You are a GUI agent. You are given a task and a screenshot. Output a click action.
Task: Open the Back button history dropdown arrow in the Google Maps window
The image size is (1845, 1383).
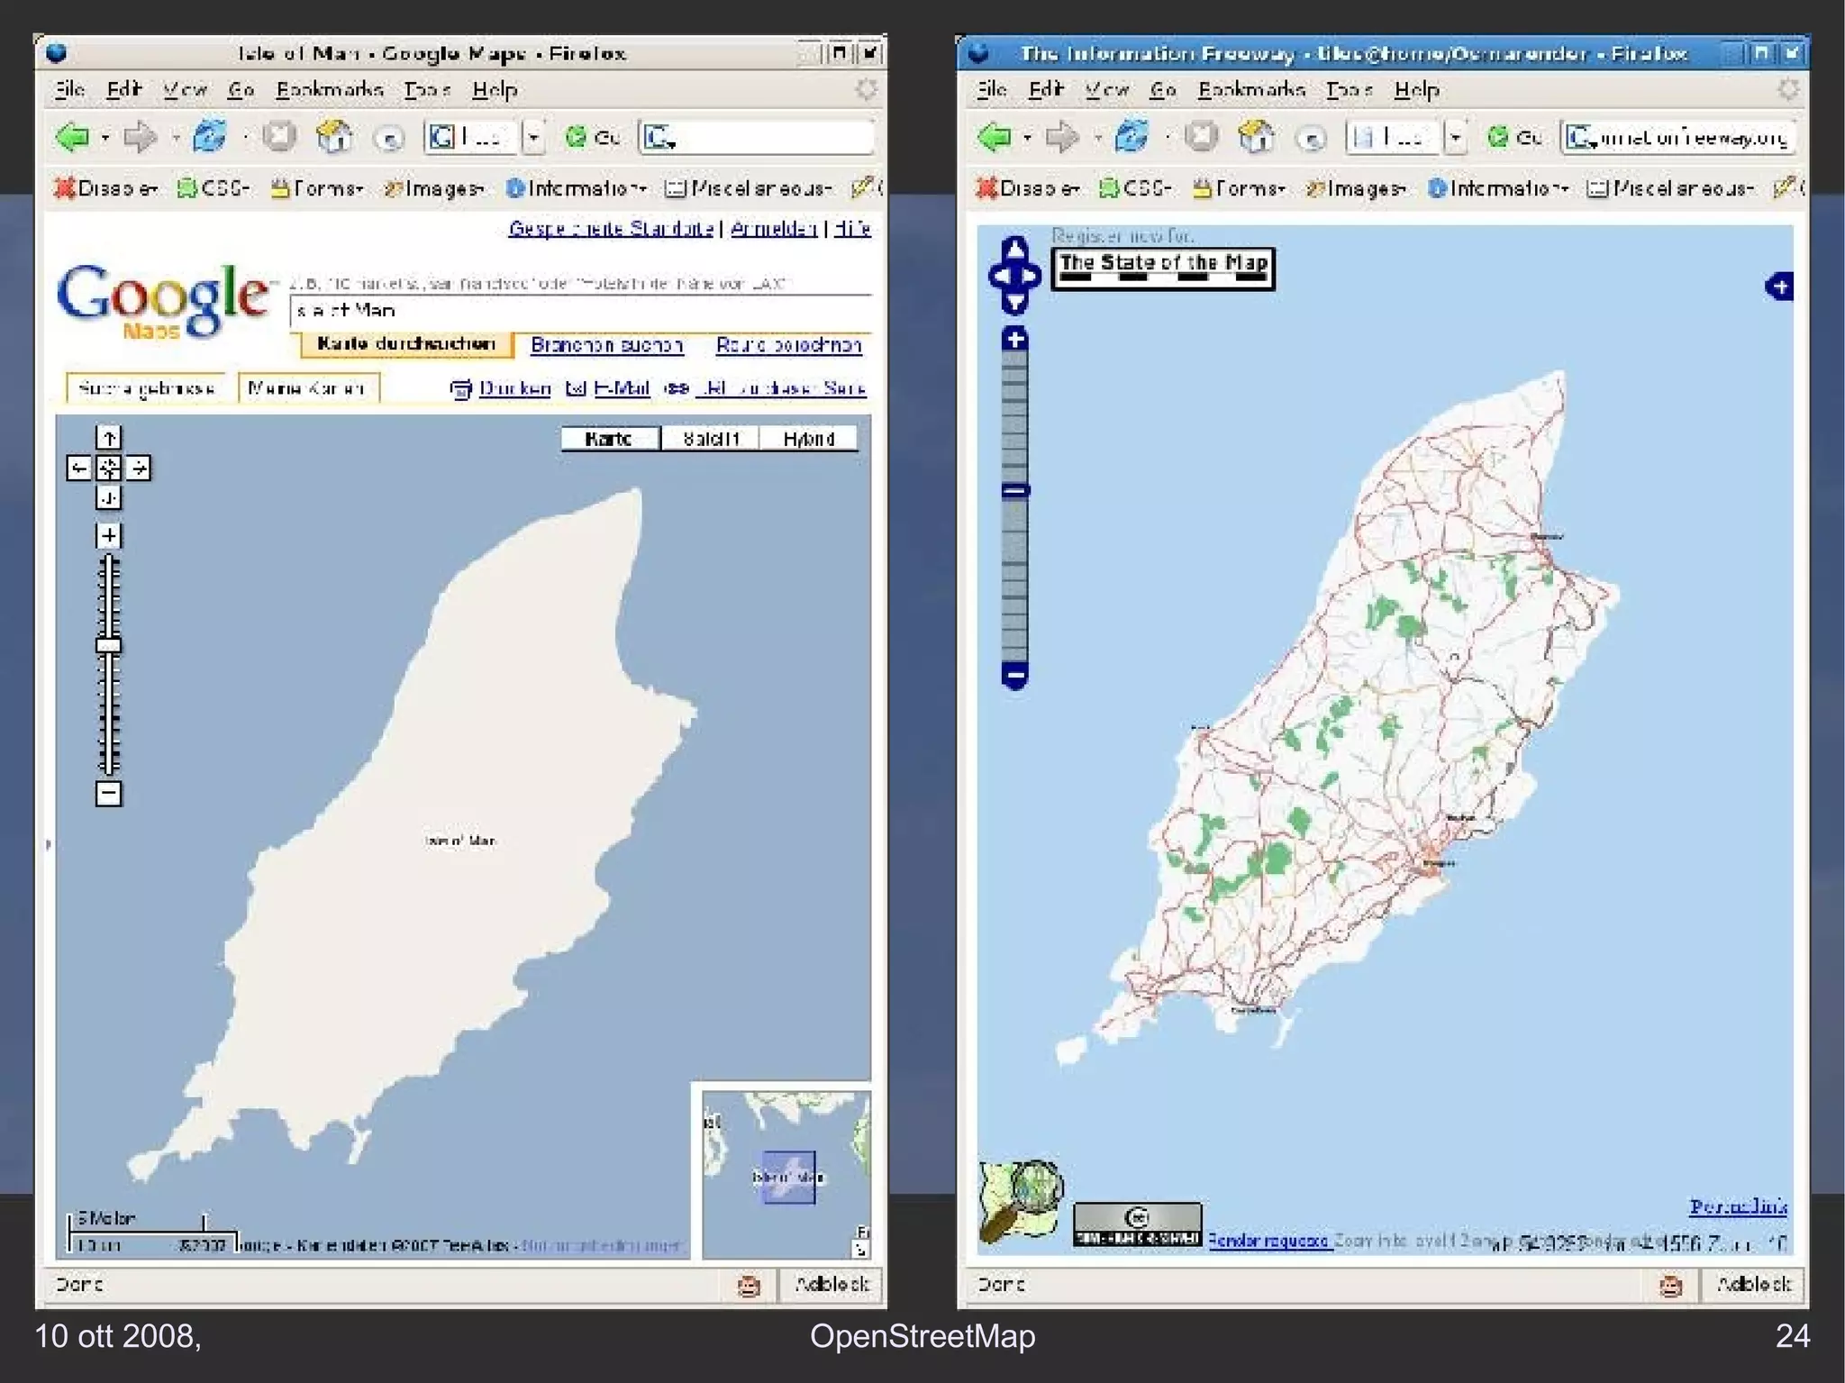[105, 138]
